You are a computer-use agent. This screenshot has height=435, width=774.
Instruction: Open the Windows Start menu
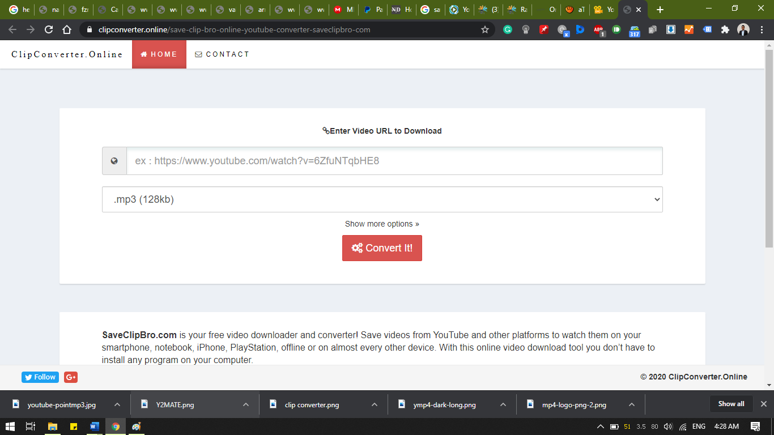(x=10, y=427)
